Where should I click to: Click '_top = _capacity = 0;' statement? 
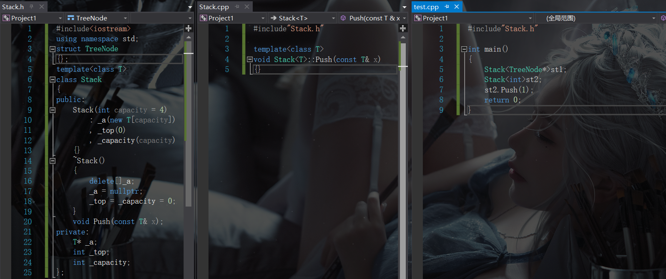133,201
